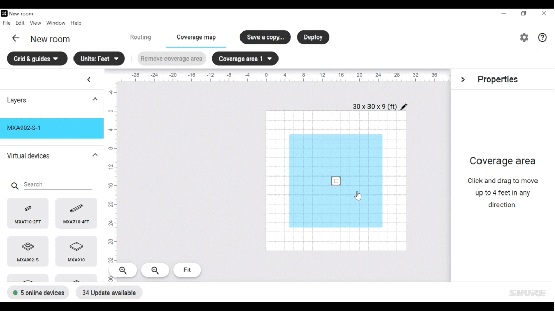The image size is (555, 312).
Task: Focus the virtual devices Search field
Action: (58, 184)
